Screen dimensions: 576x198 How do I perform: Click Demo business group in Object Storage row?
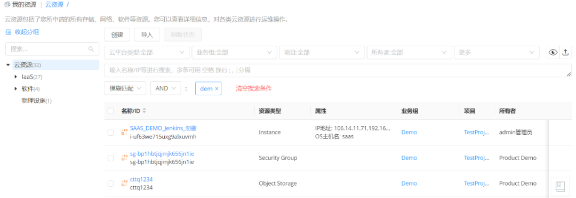409,183
